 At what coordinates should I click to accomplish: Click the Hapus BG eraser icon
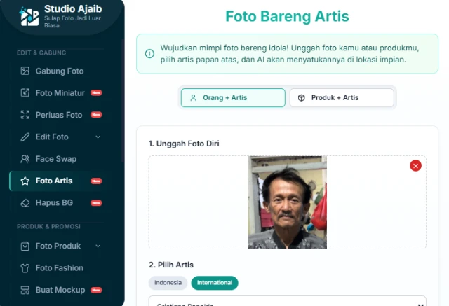(x=25, y=203)
